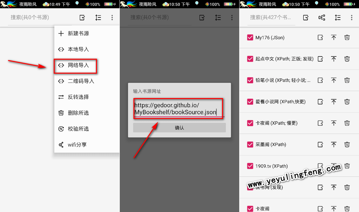Image resolution: width=359 pixels, height=212 pixels.
Task: Edit the 采墨阁 (XPath) source
Action: (x=321, y=144)
